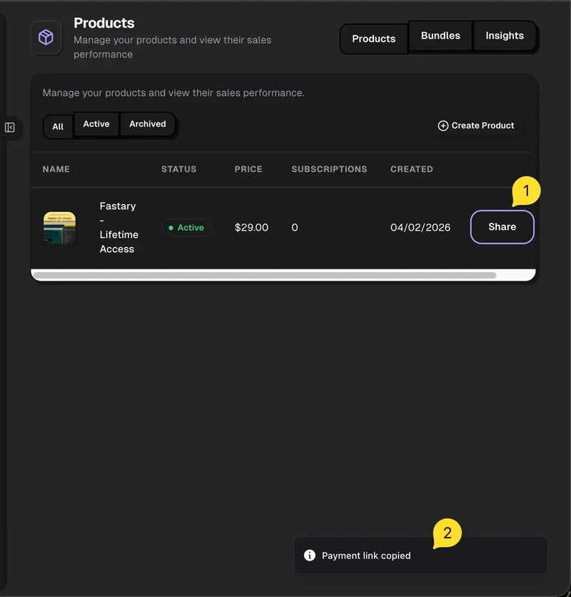
Task: Filter products by All
Action: point(58,126)
